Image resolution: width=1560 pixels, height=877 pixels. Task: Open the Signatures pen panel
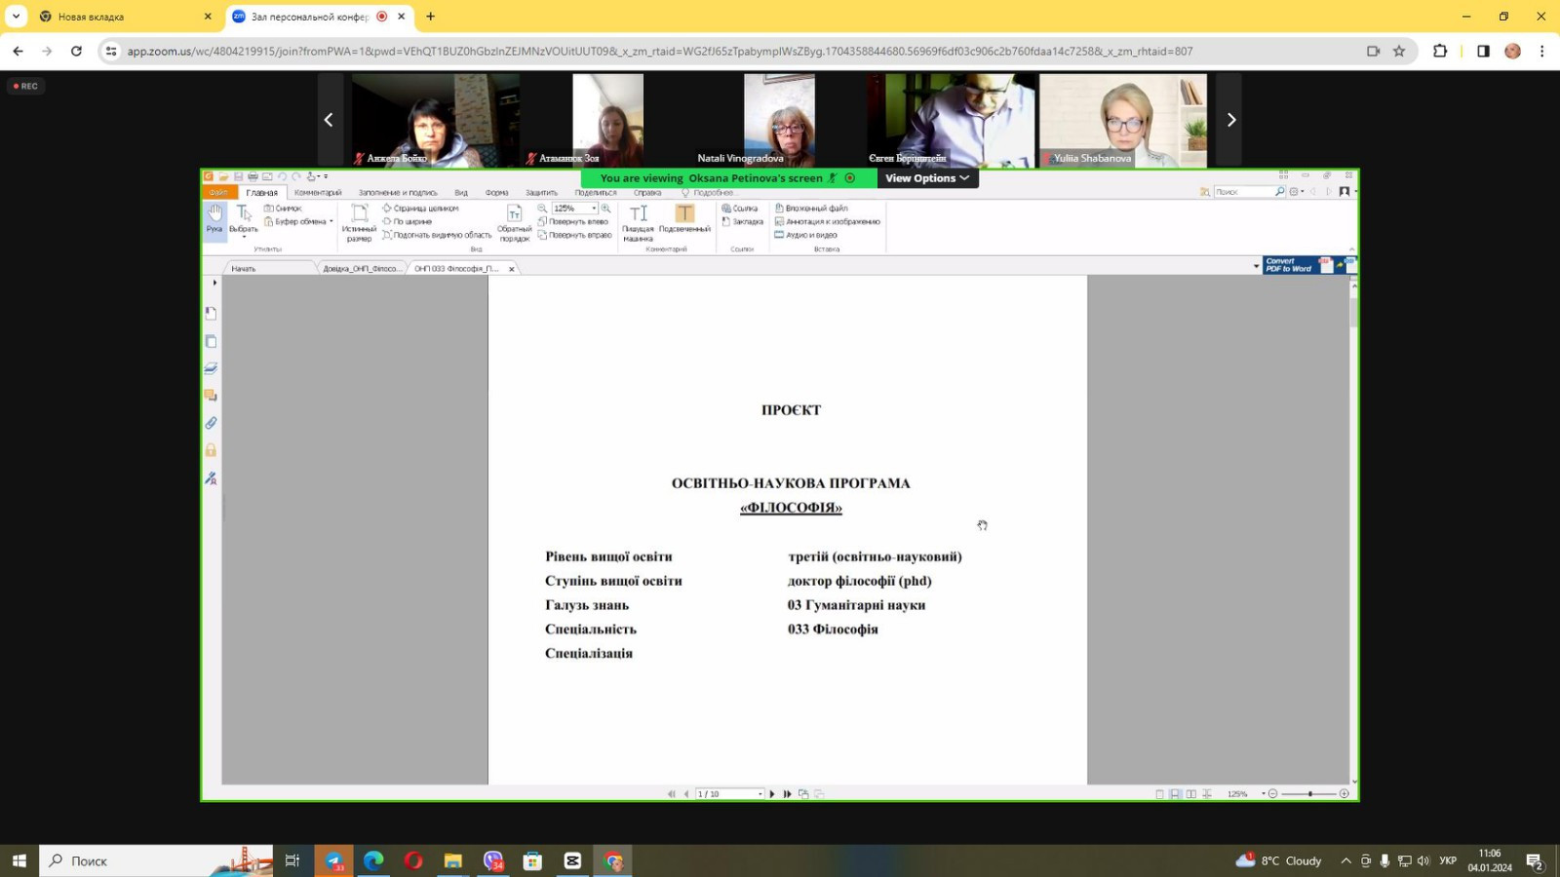click(x=211, y=478)
